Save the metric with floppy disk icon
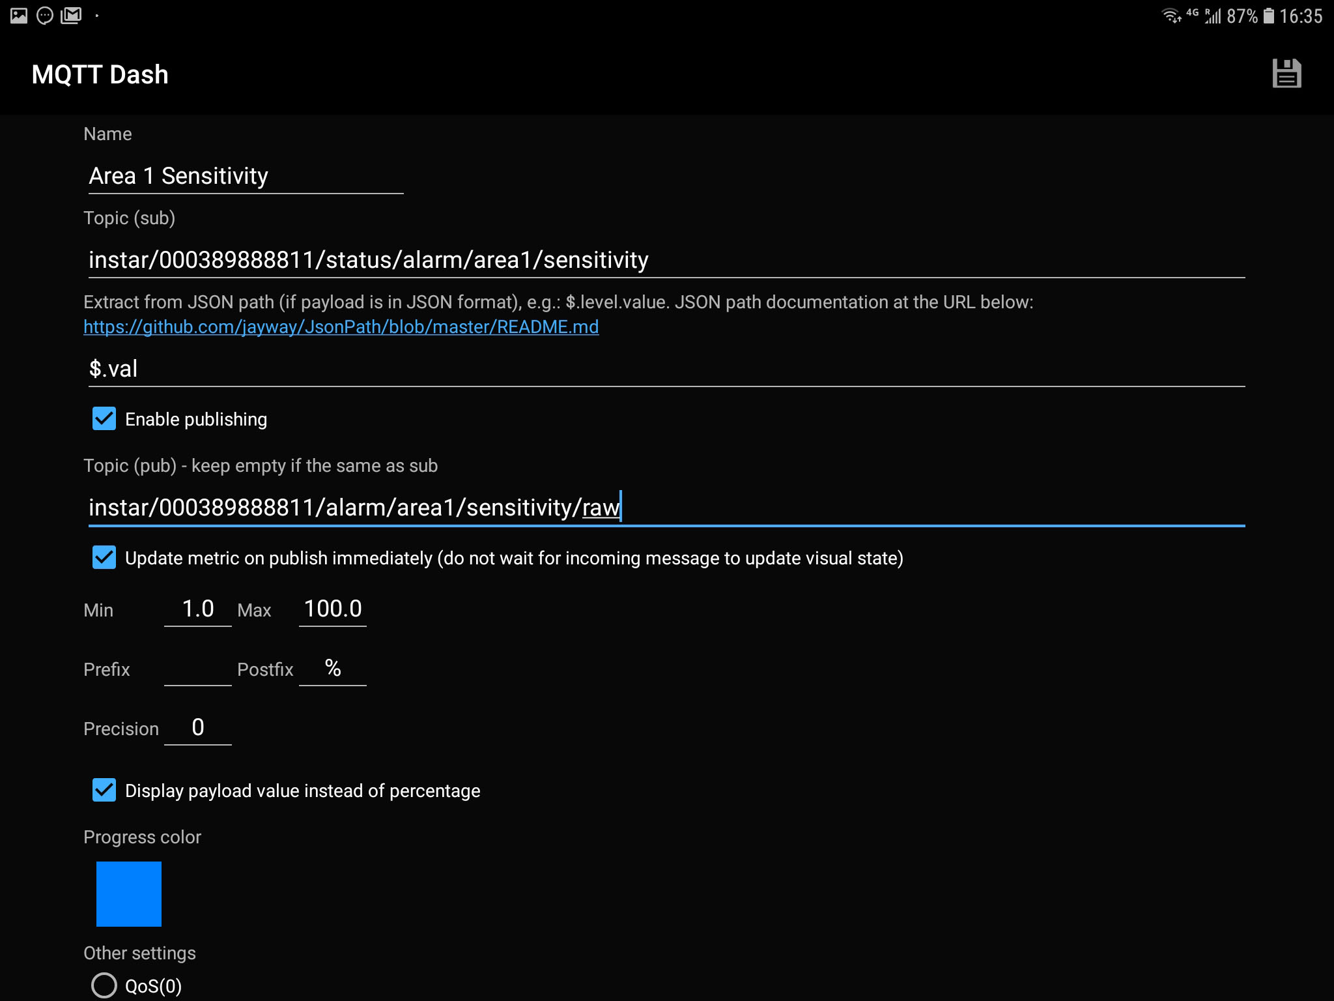 (1286, 74)
